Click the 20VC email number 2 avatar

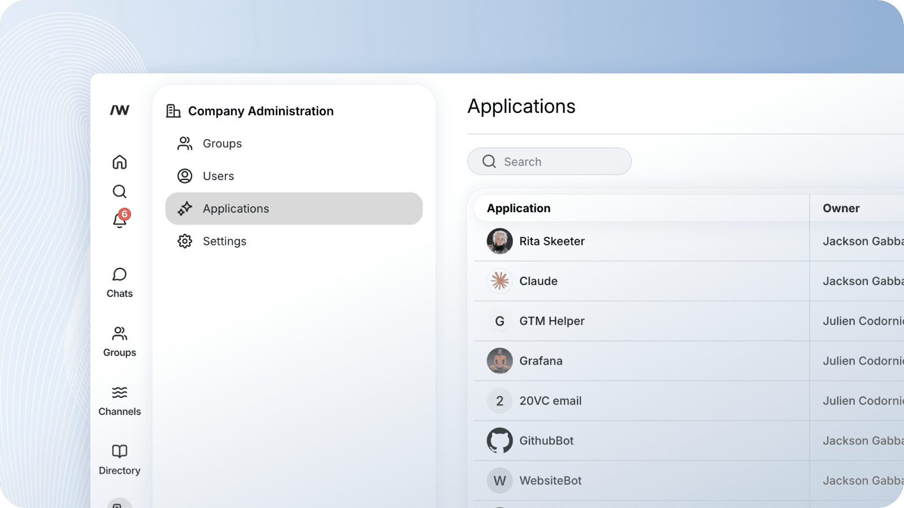(499, 401)
